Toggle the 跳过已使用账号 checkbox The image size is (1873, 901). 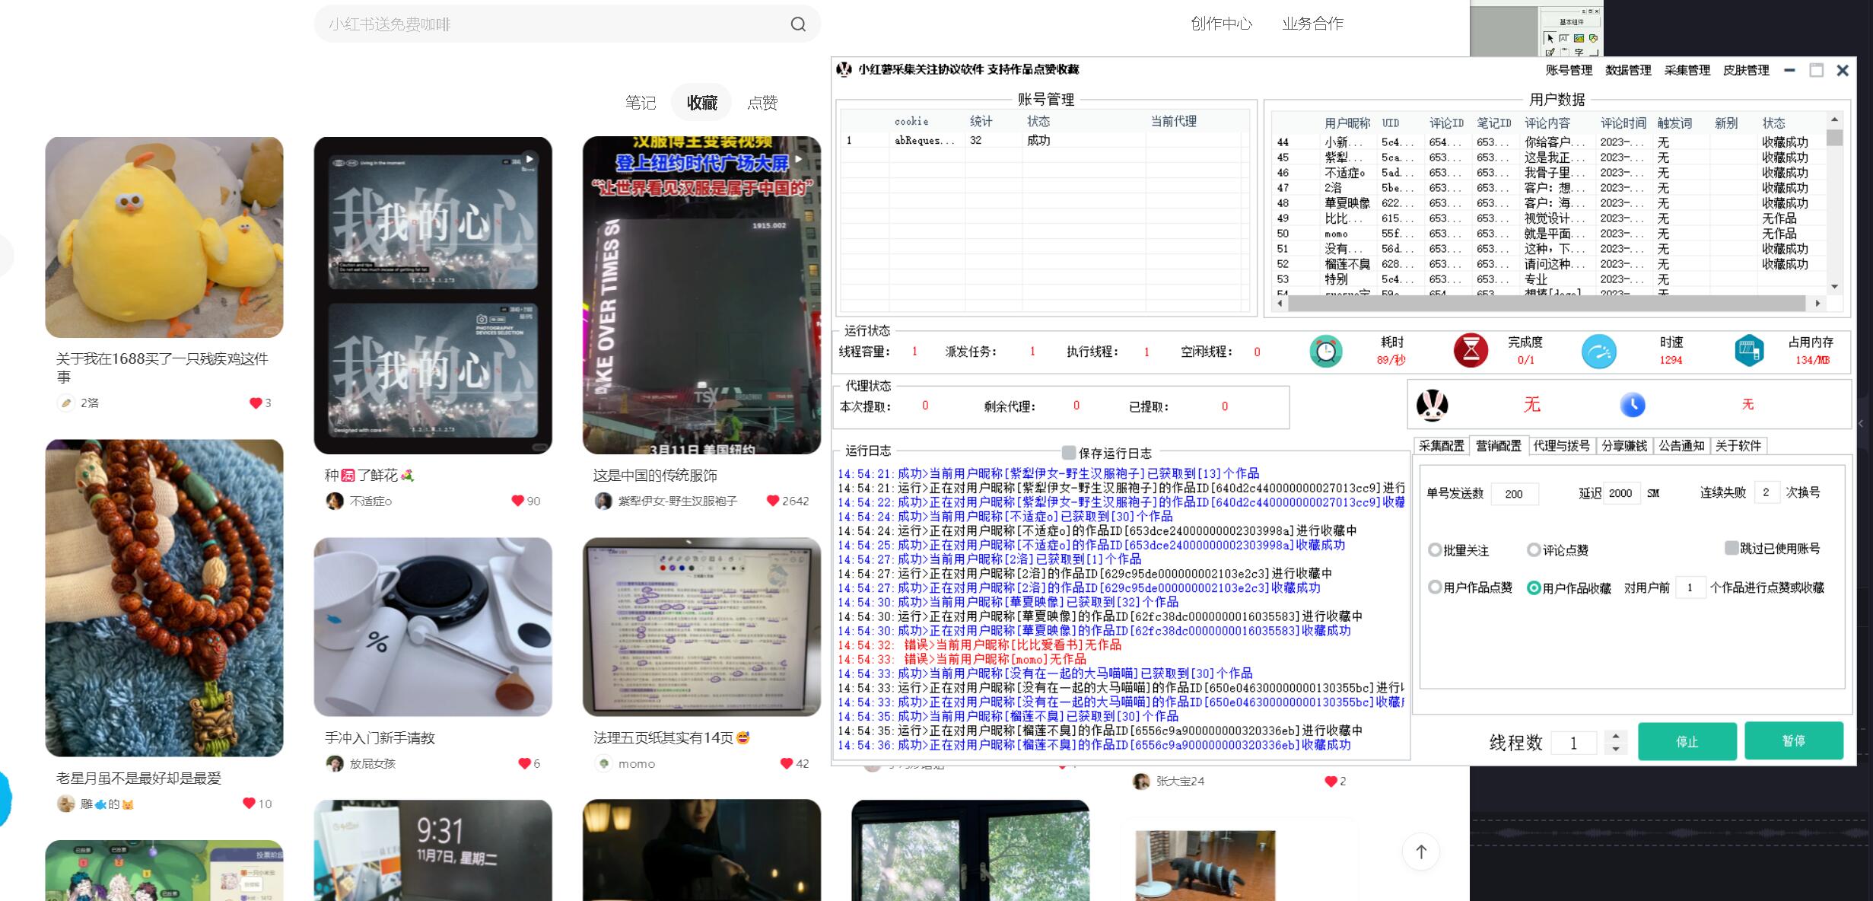[x=1731, y=548]
